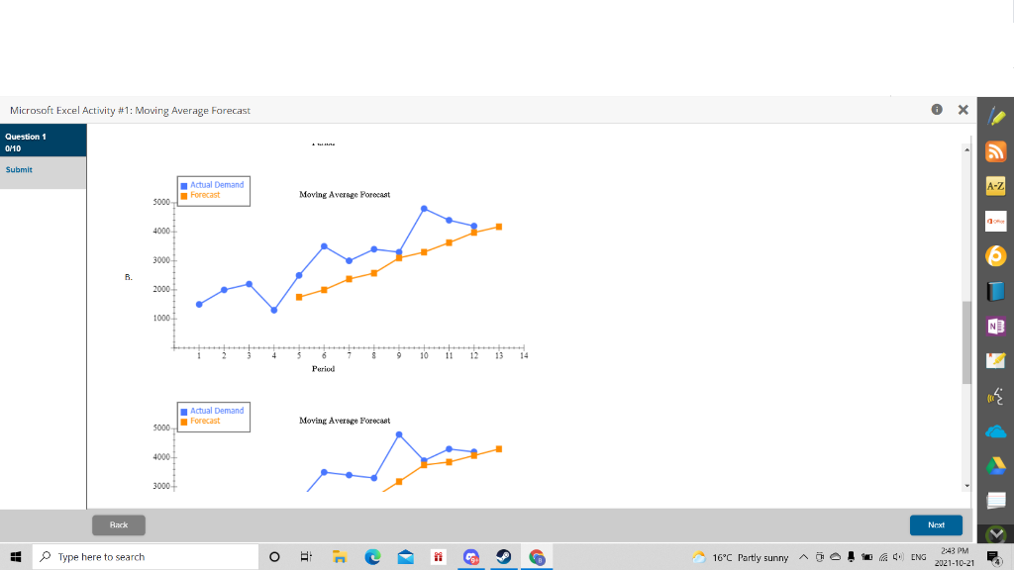Click the Next button
This screenshot has height=570, width=1014.
(x=936, y=524)
